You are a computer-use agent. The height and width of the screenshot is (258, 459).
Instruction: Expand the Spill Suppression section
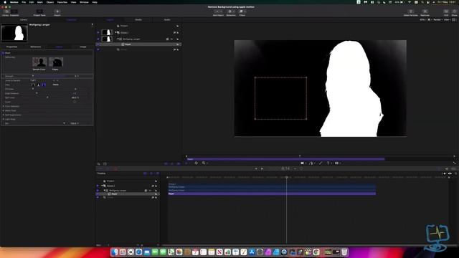(x=3, y=115)
